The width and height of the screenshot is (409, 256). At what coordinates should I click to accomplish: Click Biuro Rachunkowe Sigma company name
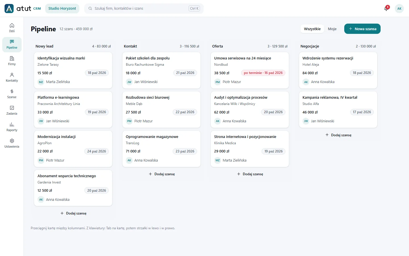coord(145,65)
